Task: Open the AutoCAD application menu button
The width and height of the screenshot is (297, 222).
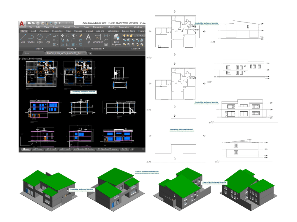Action: pos(22,24)
